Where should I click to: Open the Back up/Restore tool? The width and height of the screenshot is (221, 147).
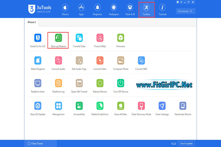[58, 38]
